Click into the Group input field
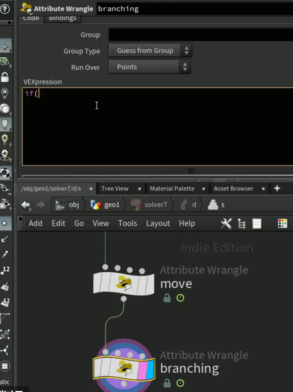 click(201, 35)
